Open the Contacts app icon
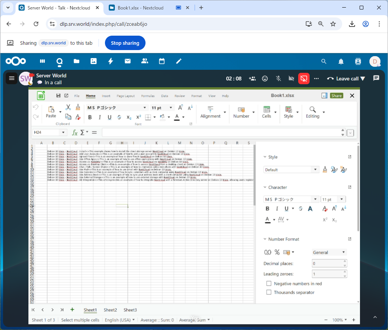Screen dimensions: 388x330 144,61
